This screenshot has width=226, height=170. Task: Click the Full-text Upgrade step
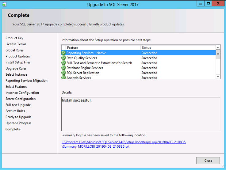pos(18,105)
